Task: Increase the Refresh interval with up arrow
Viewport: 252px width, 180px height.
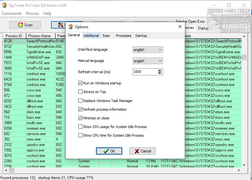Action: coord(160,71)
